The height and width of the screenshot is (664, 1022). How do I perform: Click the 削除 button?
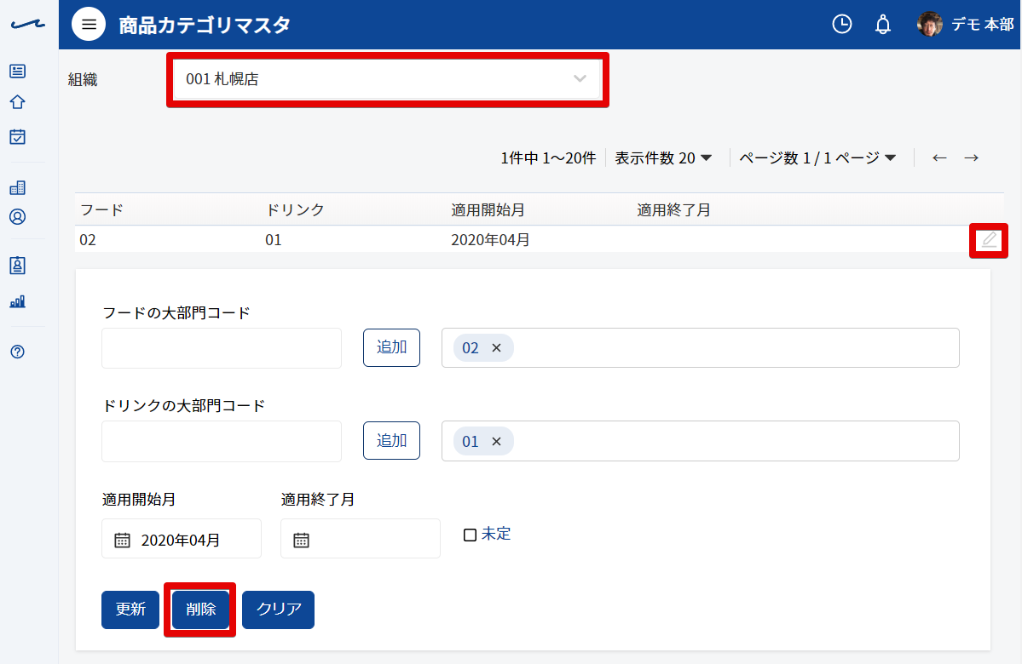click(x=201, y=610)
